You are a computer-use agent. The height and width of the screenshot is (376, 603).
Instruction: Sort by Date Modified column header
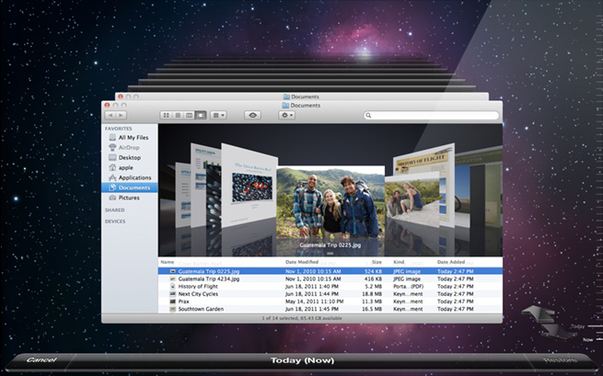tap(302, 262)
